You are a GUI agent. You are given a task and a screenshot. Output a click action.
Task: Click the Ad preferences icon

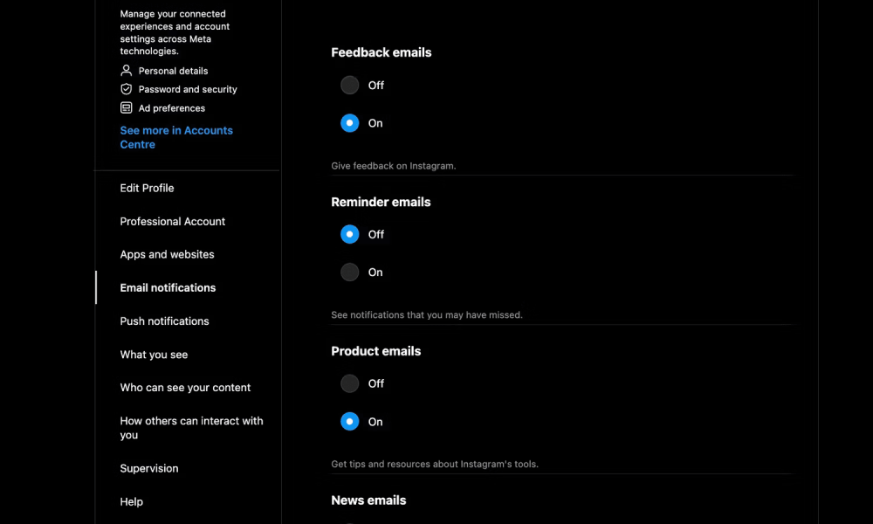[x=127, y=108]
